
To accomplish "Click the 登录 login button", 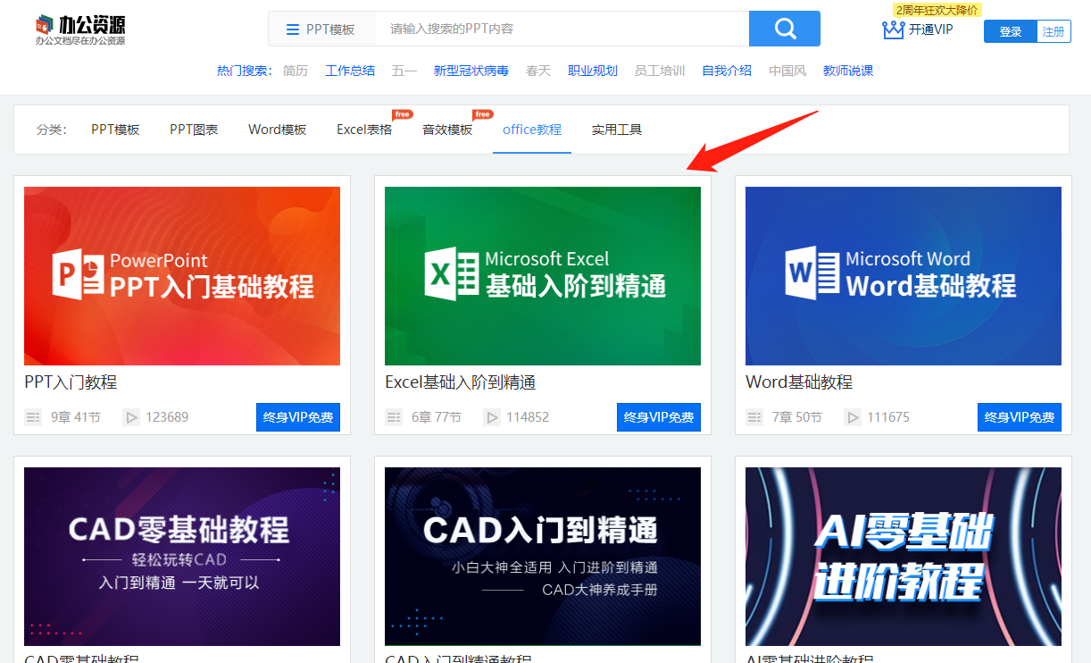I will point(1011,31).
